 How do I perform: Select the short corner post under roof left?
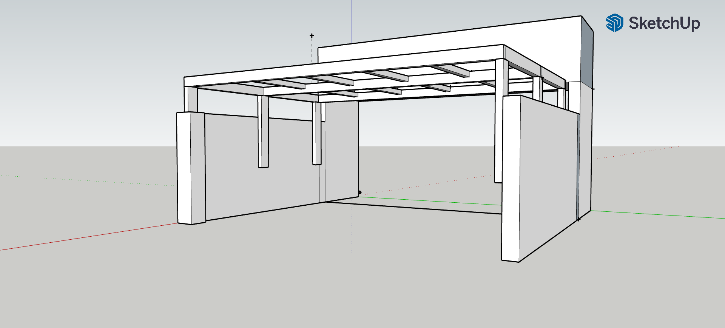pos(192,99)
